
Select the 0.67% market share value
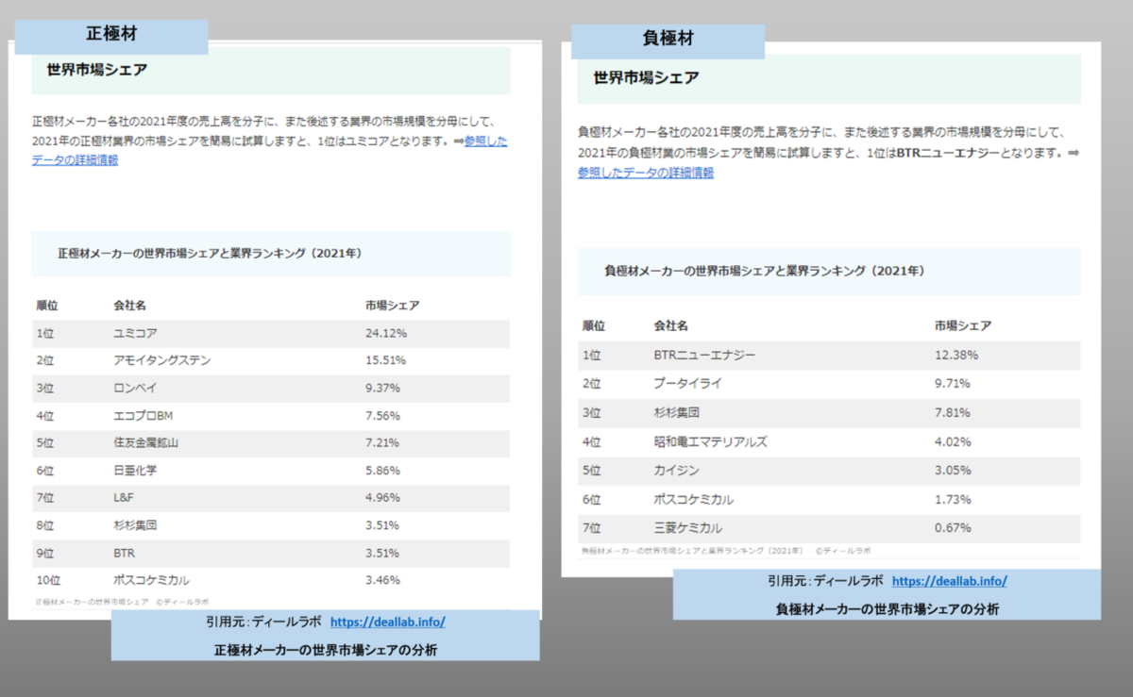[x=953, y=527]
